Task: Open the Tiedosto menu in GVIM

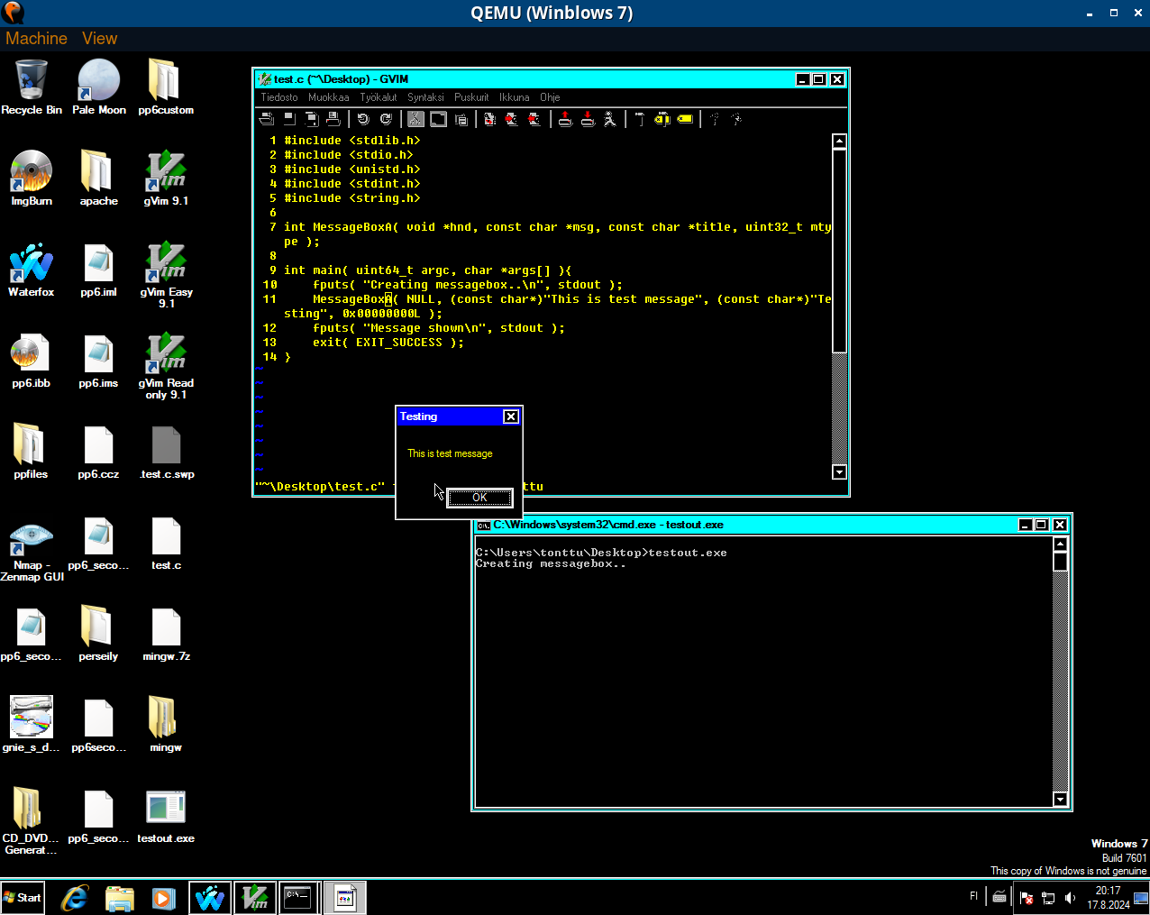Action: (x=279, y=97)
